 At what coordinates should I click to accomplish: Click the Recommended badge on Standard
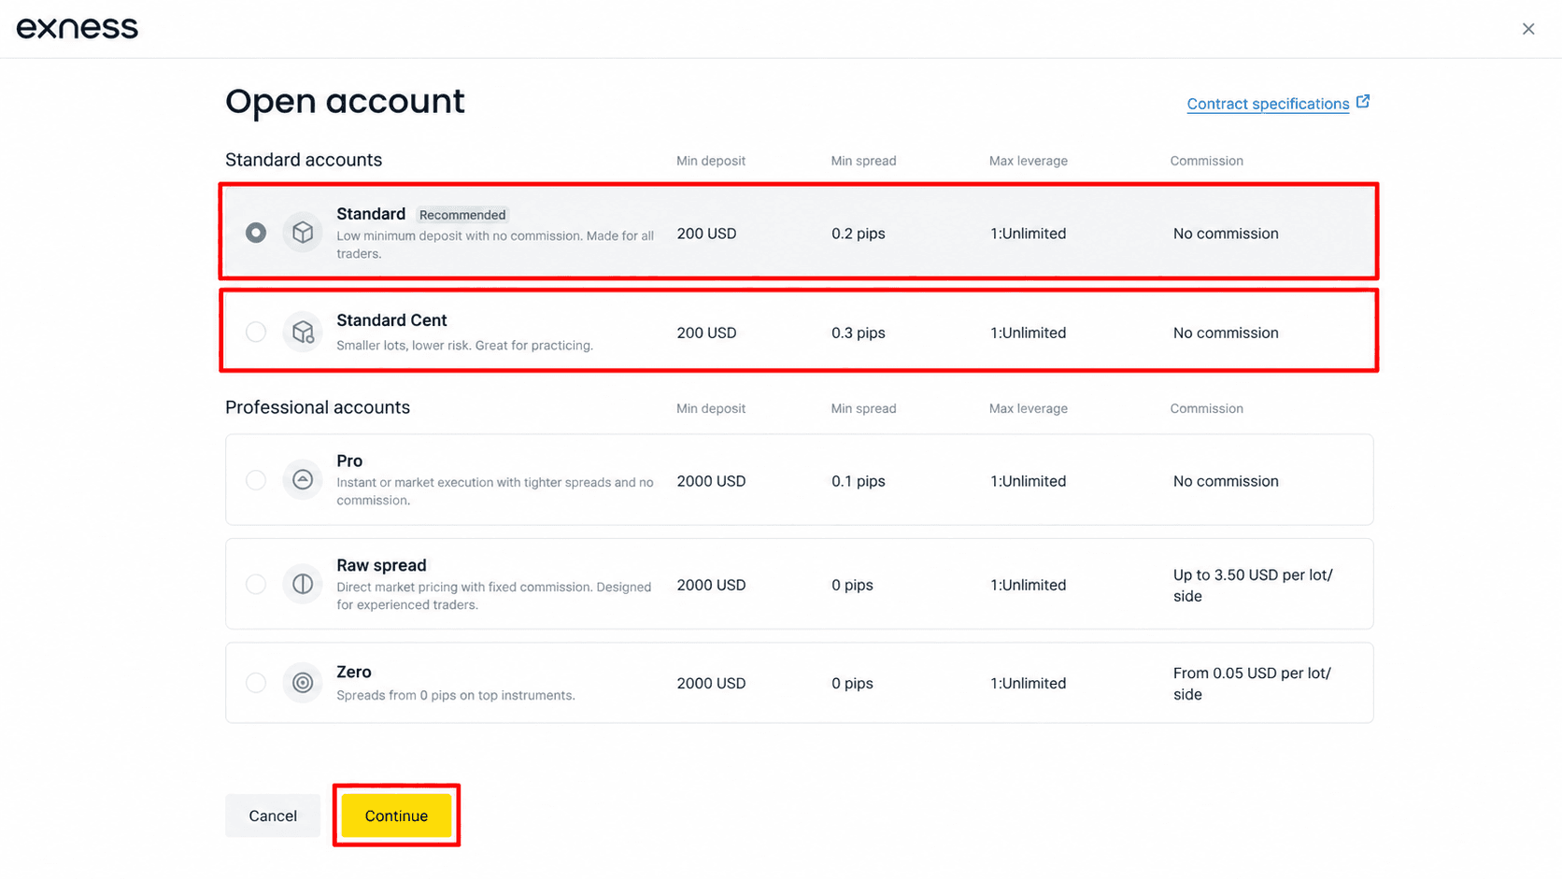click(x=462, y=215)
